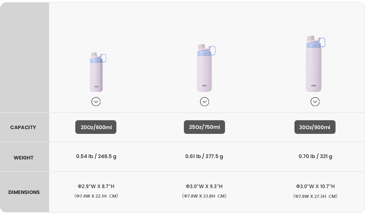Click the Φ3.0"W X 9.3"H dimension text
365x214 pixels.
coord(204,186)
